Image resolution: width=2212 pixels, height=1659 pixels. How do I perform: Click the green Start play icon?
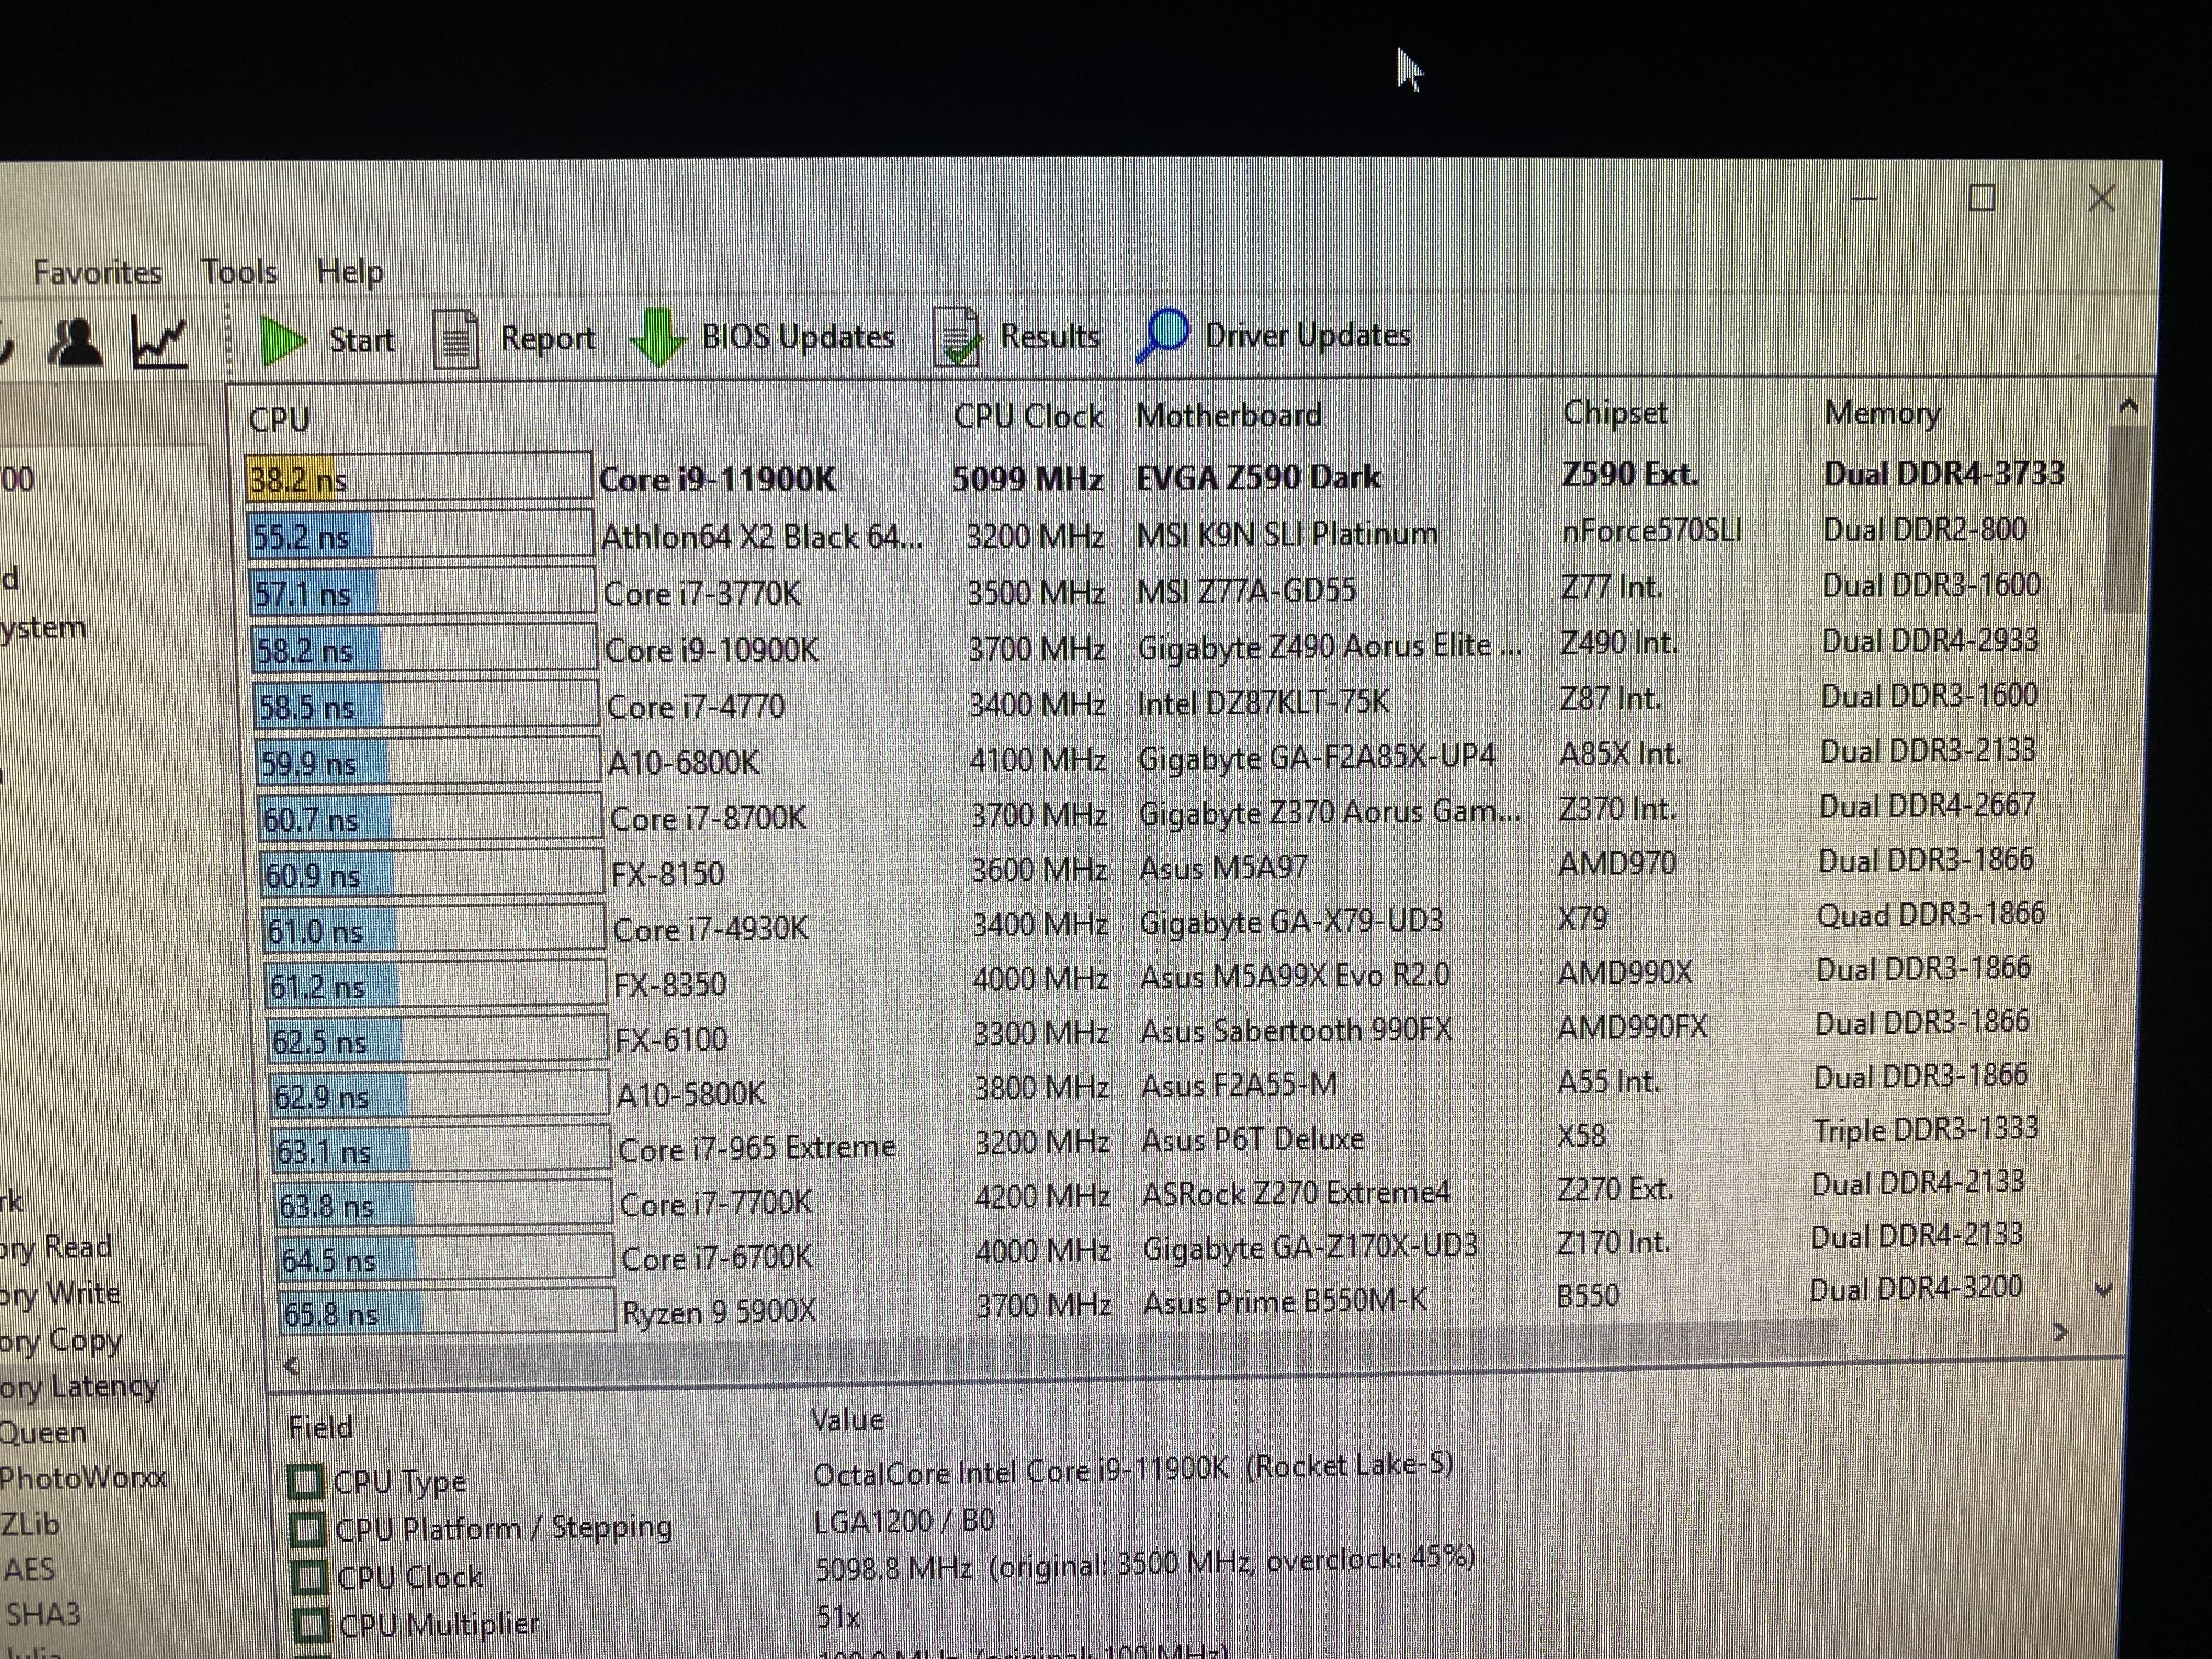(283, 342)
